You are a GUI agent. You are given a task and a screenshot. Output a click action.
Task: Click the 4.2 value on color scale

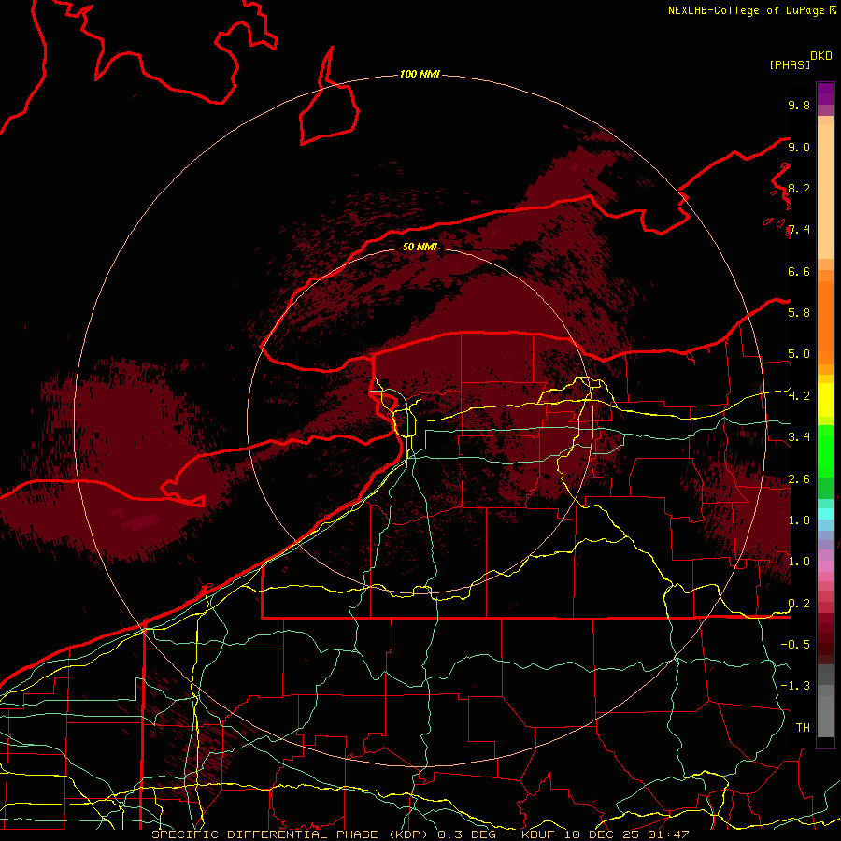799,396
